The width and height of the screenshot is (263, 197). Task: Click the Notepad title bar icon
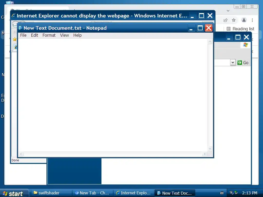[x=20, y=28]
